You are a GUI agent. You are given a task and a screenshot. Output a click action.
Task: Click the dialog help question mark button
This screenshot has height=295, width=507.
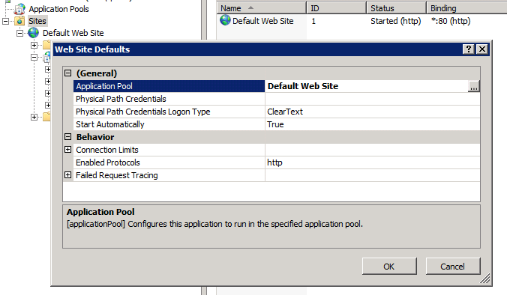(x=468, y=49)
